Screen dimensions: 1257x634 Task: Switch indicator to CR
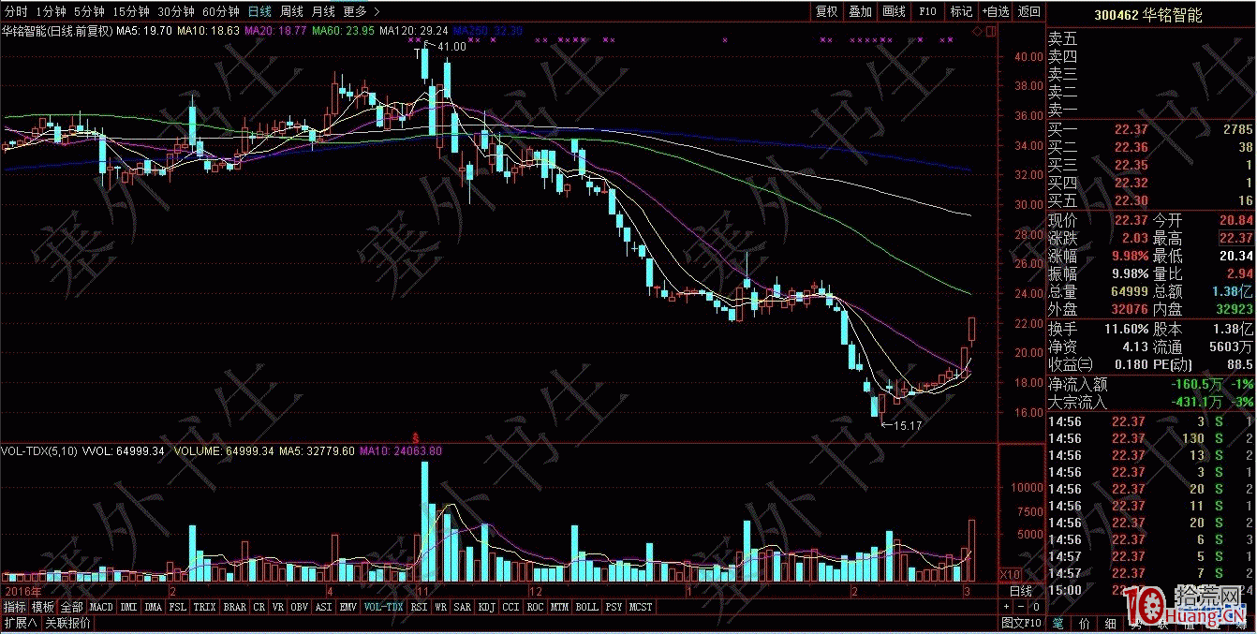coord(259,607)
